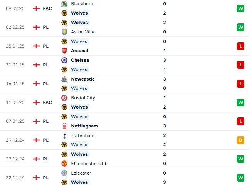Click the England flag on 16.01.25 row
The height and width of the screenshot is (185, 251).
36,84
